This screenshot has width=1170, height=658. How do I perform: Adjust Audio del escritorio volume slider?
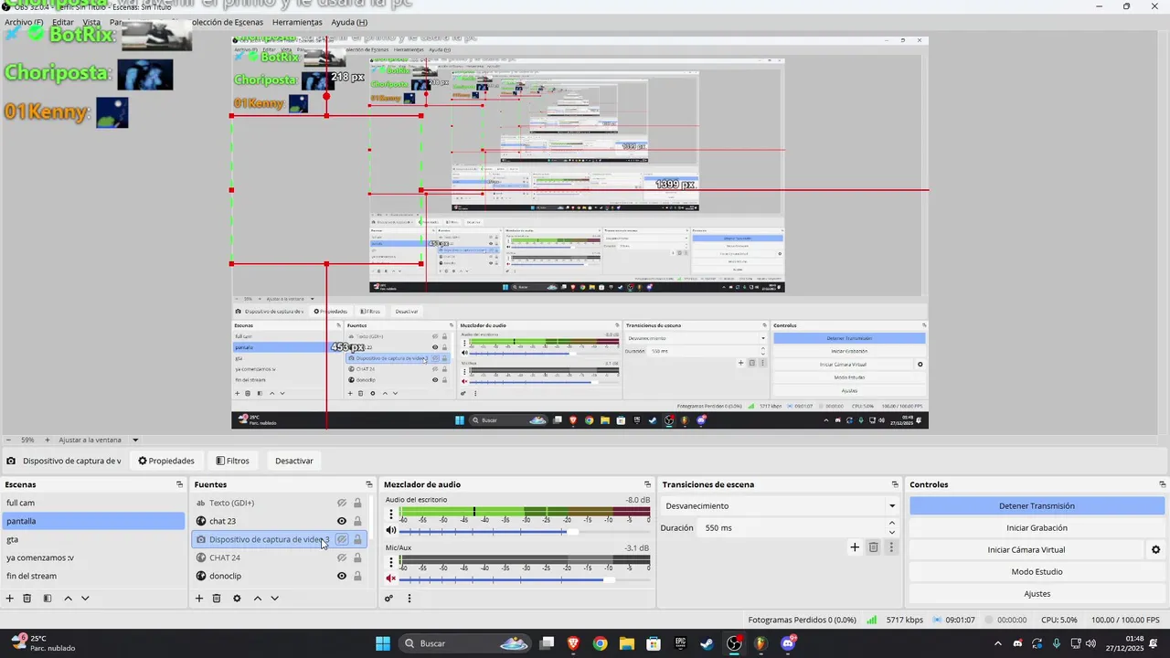(525, 531)
